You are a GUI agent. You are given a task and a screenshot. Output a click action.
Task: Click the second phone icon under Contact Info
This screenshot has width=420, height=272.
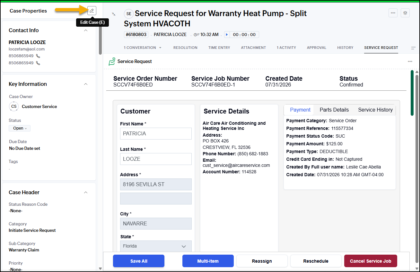(38, 63)
